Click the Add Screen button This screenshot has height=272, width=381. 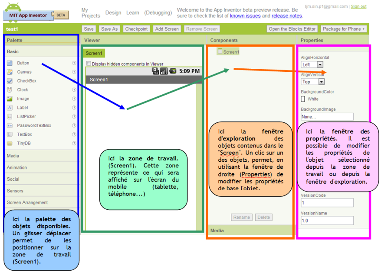(x=167, y=29)
